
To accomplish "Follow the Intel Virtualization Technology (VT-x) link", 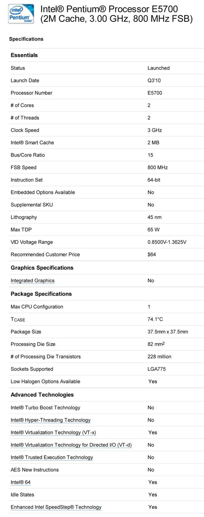I will (x=53, y=433).
